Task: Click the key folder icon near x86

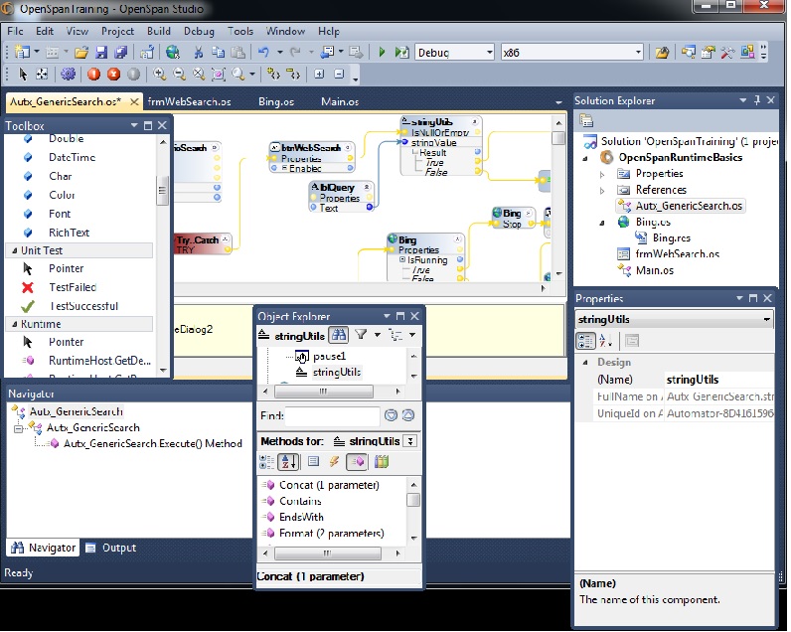Action: [662, 52]
